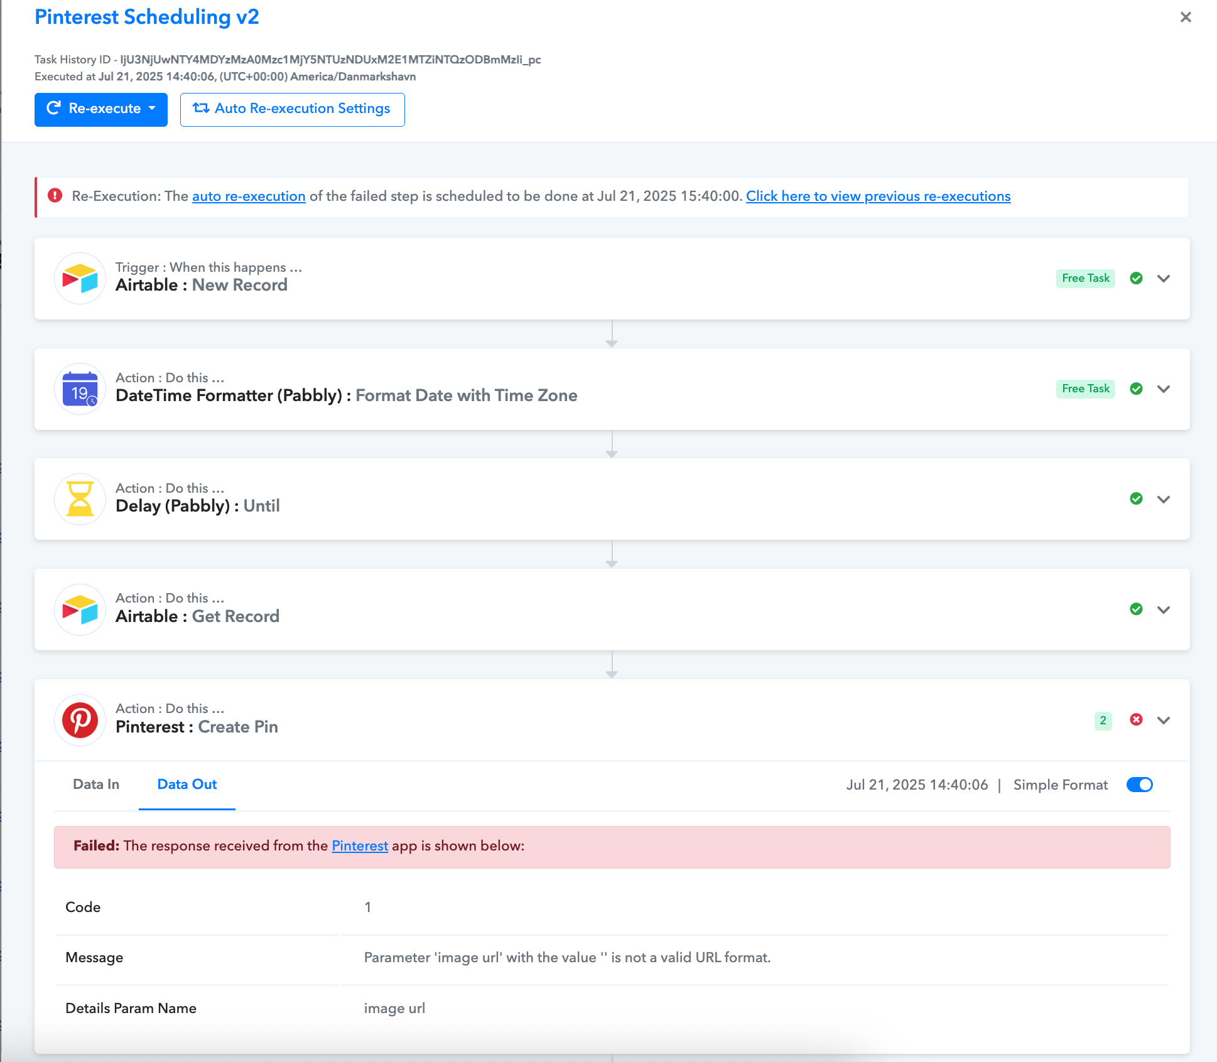Click red failed status icon on Pinterest step
The width and height of the screenshot is (1217, 1062).
click(1136, 719)
